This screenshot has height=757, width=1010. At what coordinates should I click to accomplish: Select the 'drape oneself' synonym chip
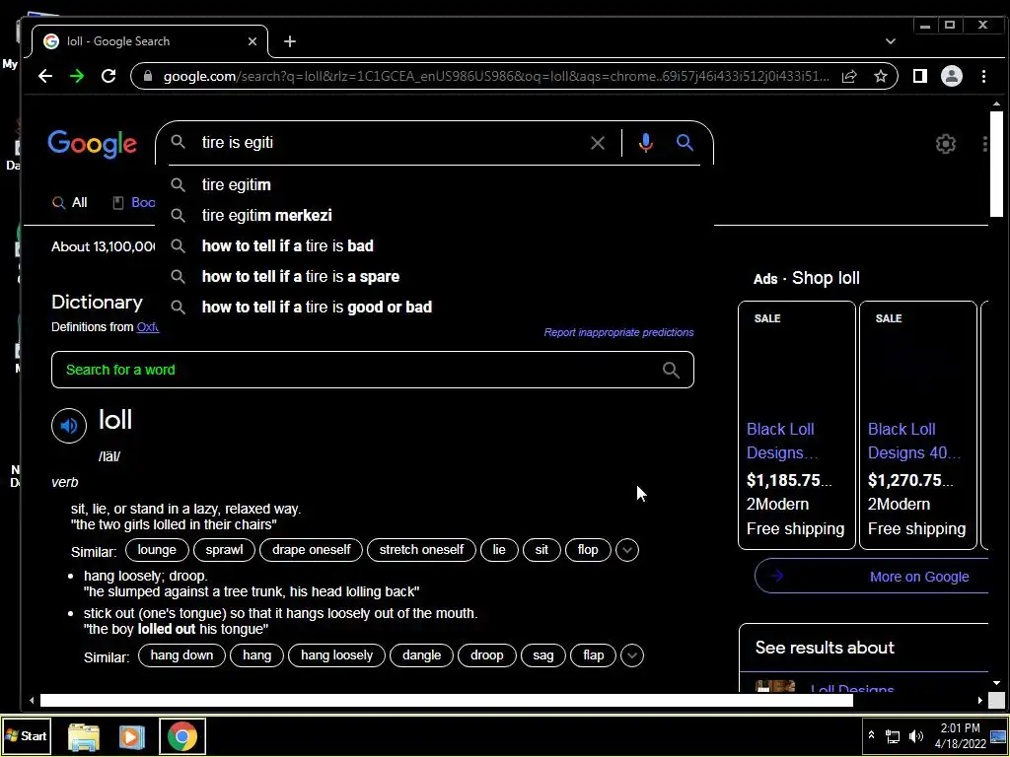[x=311, y=550]
